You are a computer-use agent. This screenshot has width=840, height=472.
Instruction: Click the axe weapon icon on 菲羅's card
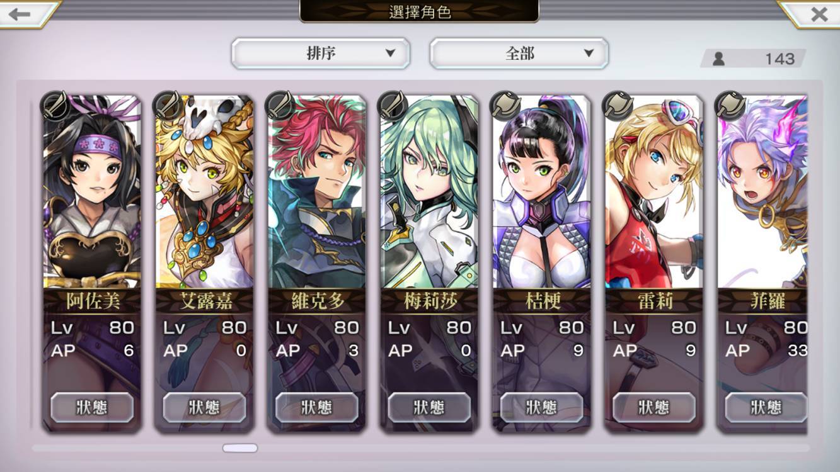click(730, 106)
